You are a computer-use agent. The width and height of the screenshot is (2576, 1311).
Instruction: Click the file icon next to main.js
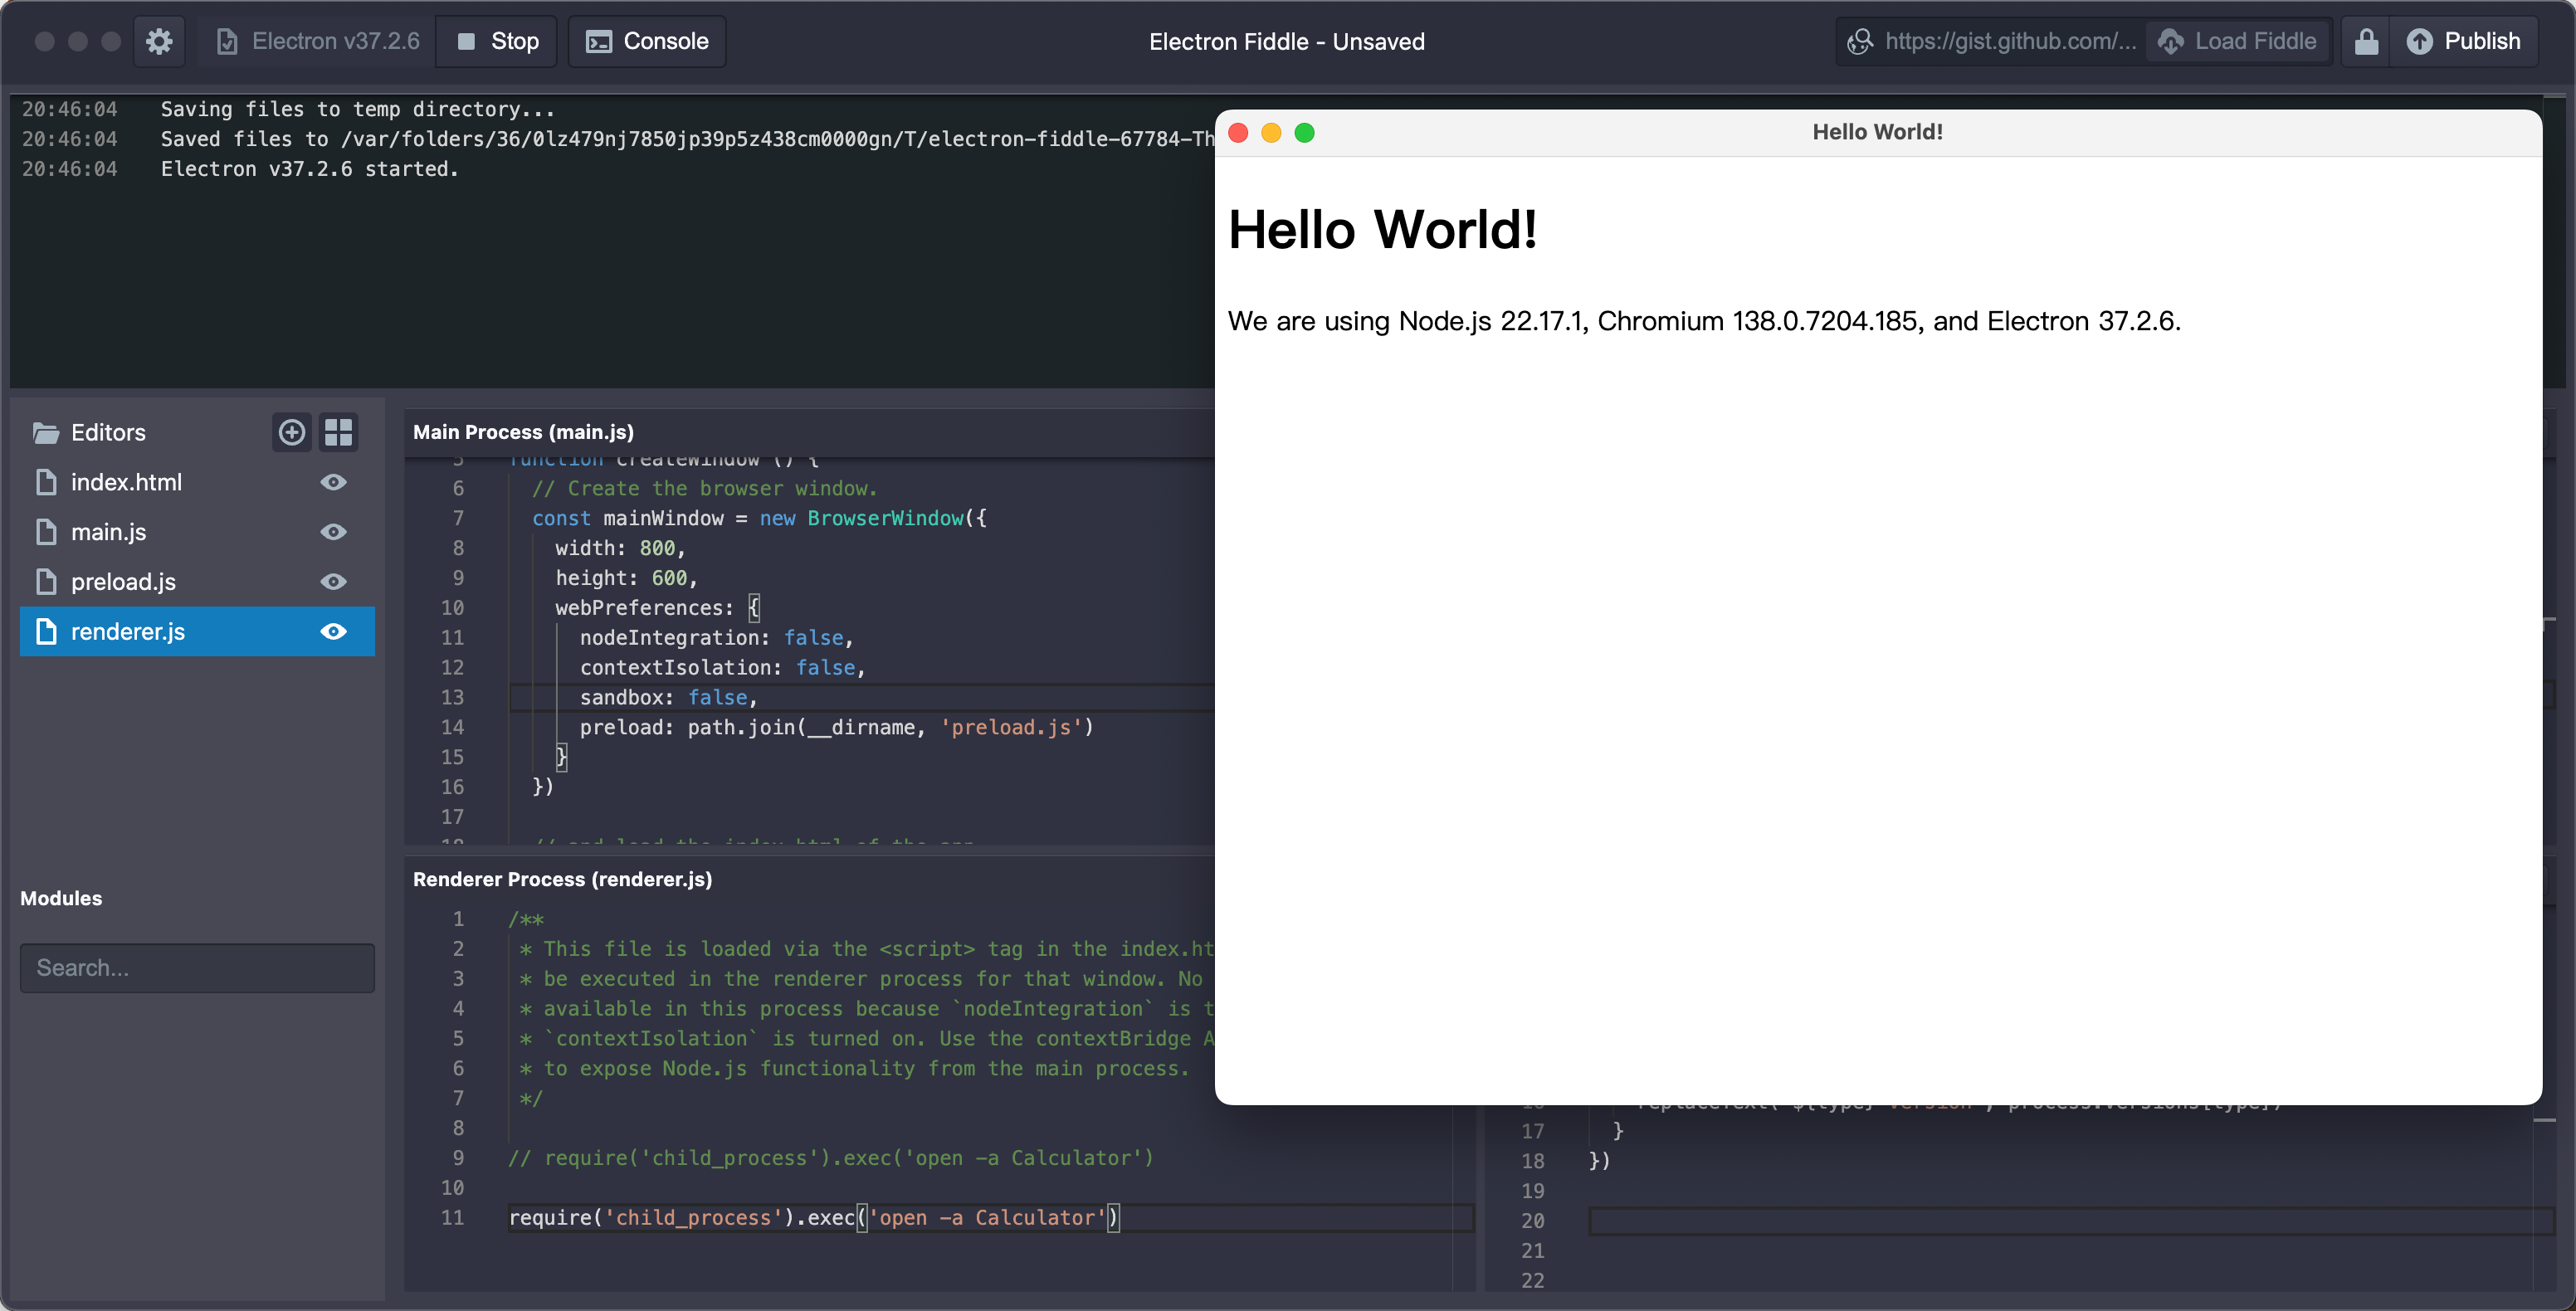tap(46, 532)
